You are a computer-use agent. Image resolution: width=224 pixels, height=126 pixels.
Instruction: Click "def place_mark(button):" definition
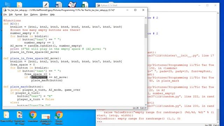(23, 87)
